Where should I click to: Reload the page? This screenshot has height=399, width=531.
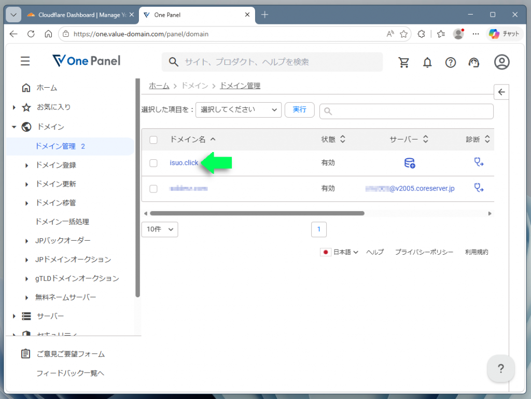[x=31, y=34]
